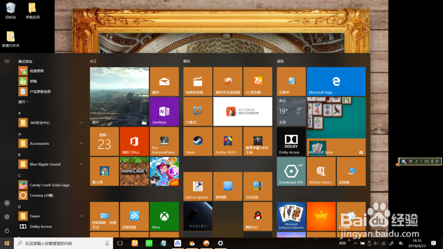Screen dimensions: 443x249
Task: Open the 回收站 desktop icon
Action: point(11,11)
